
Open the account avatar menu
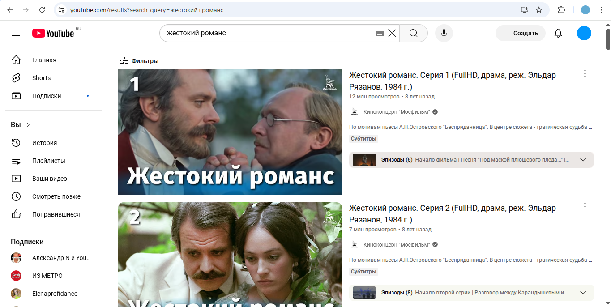[584, 33]
